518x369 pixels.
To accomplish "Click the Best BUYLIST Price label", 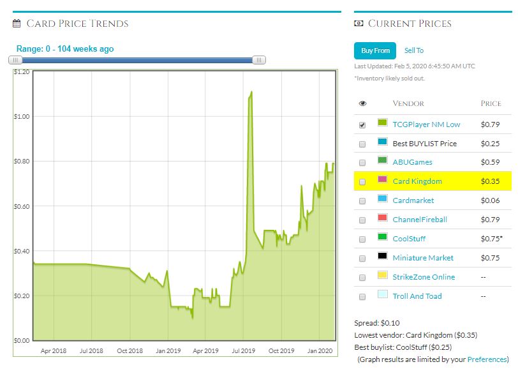I will tap(424, 144).
